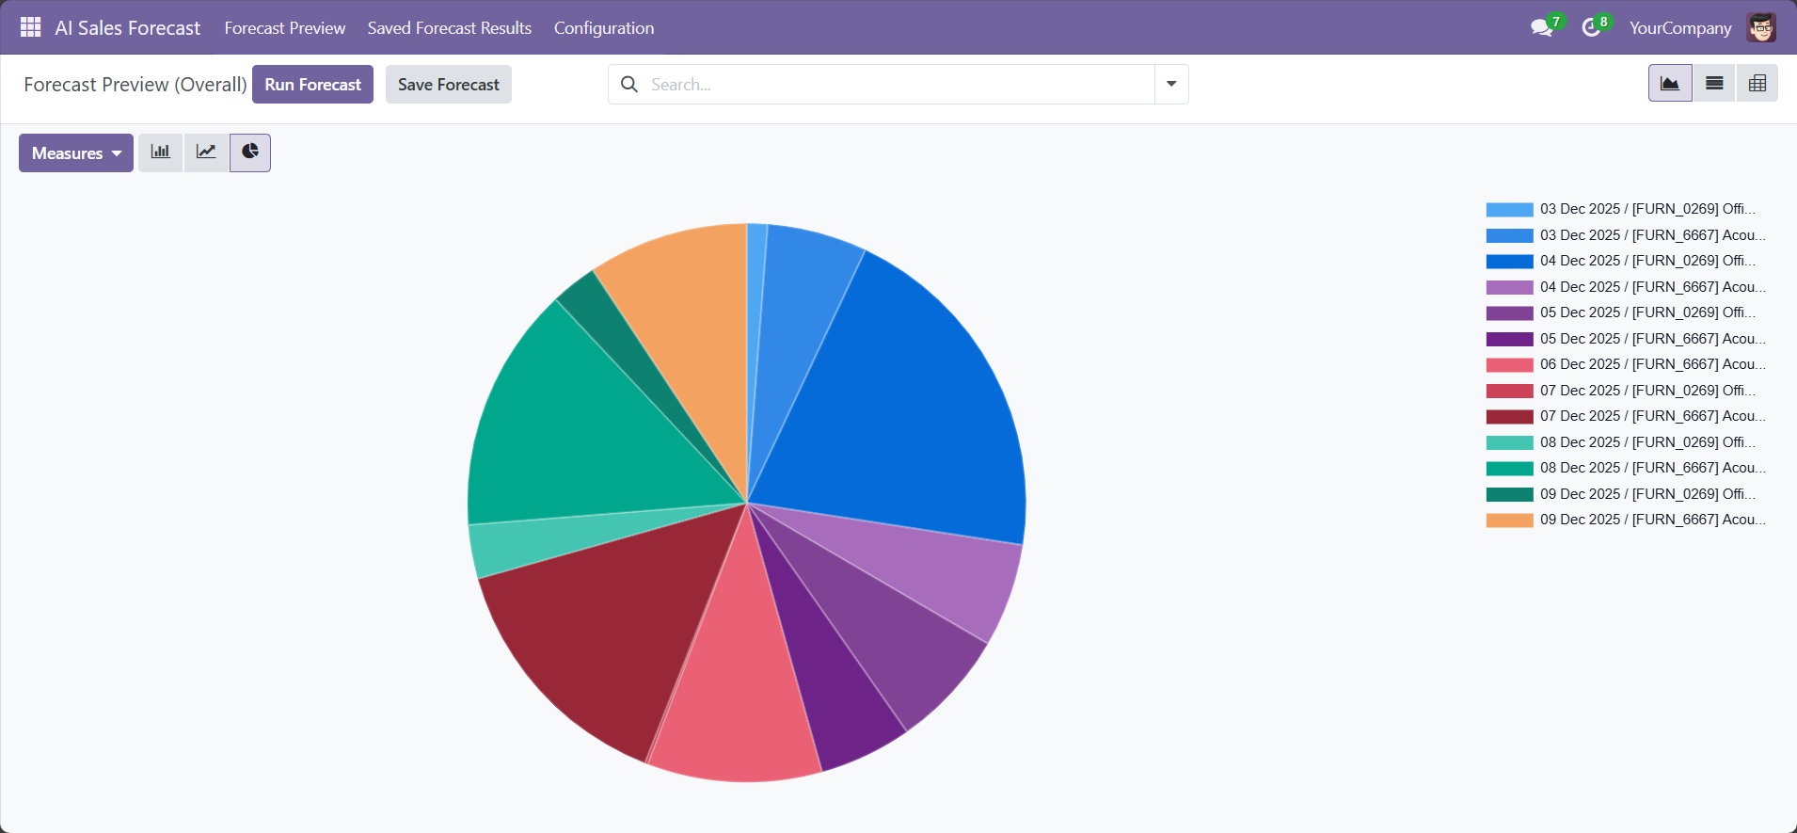
Task: Click the Save Forecast button
Action: [448, 85]
